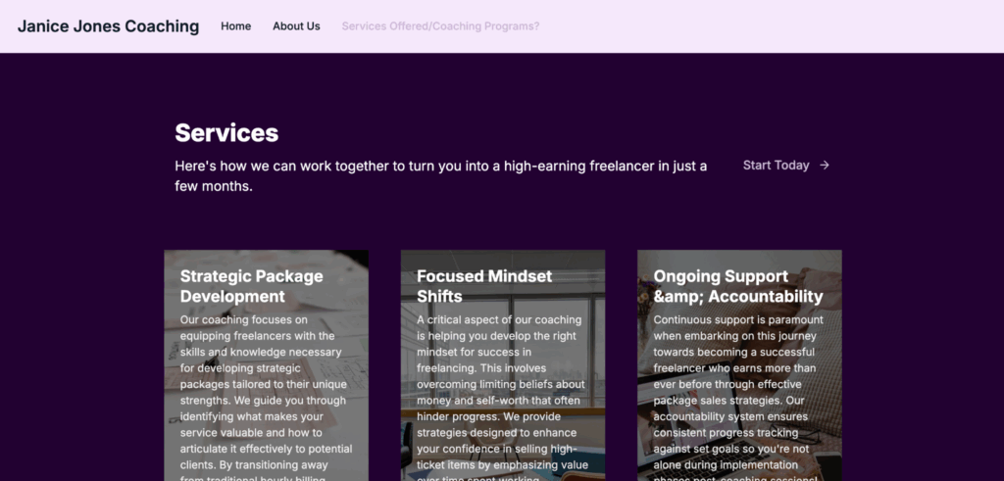Go to the Home page
1004x481 pixels.
coord(235,26)
